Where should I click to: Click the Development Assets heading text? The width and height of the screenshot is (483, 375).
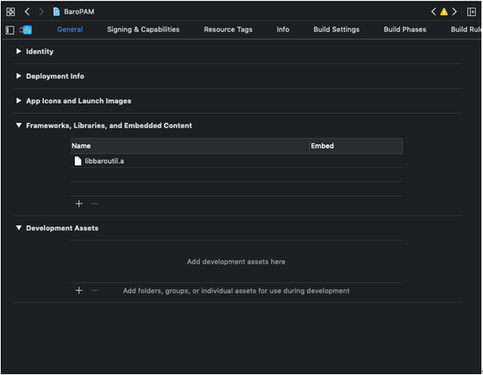62,228
